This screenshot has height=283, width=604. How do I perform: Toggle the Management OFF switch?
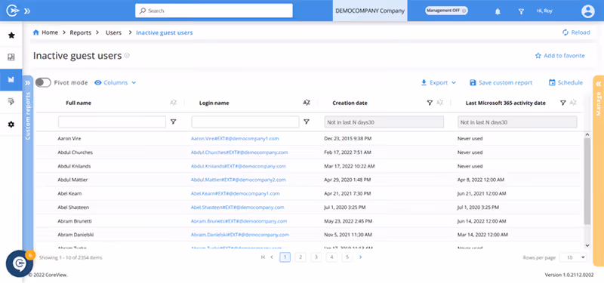pyautogui.click(x=446, y=11)
